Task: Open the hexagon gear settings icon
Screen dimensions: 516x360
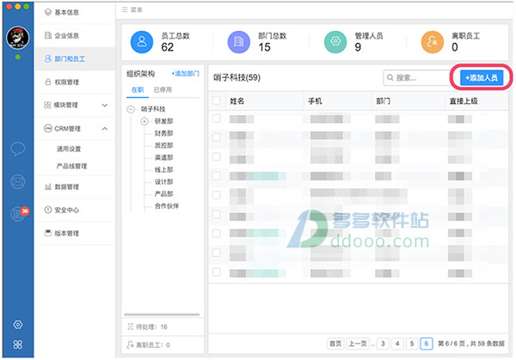Action: 18,325
